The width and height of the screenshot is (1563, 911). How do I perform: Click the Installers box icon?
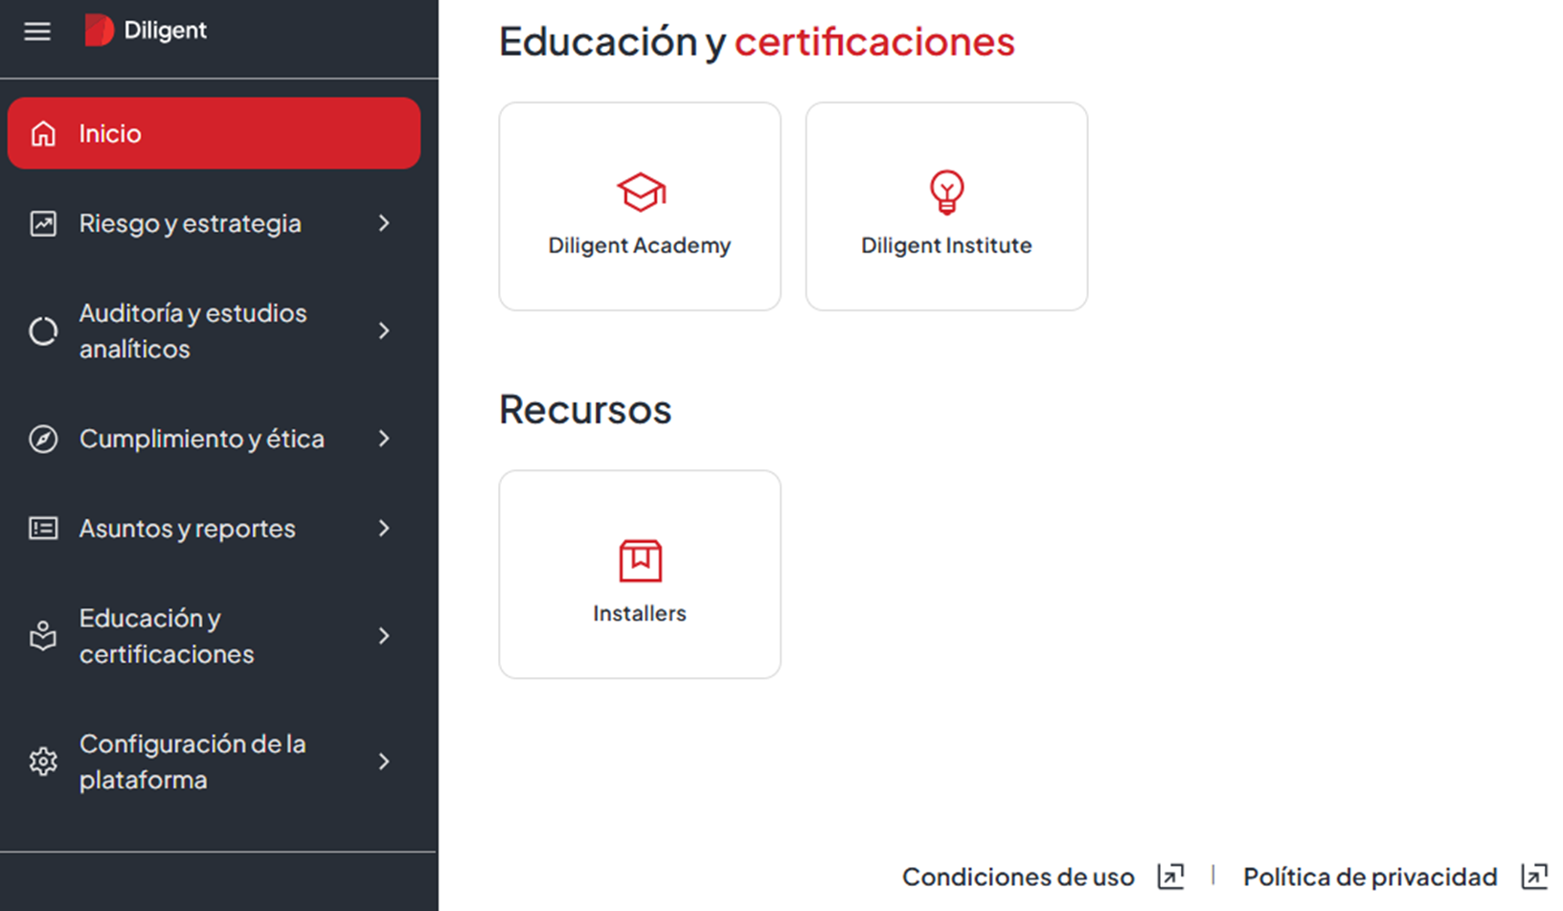[640, 560]
